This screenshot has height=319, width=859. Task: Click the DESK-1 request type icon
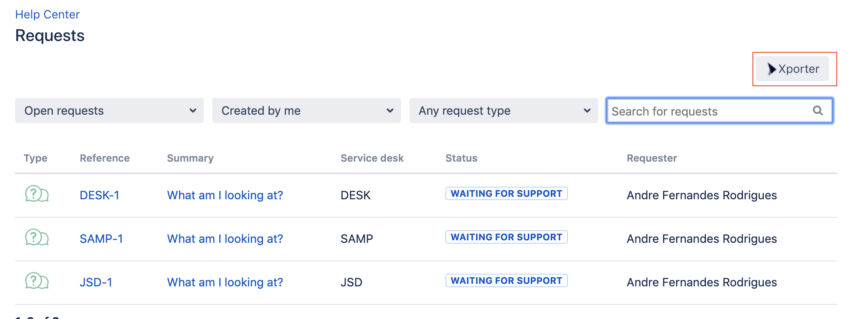(37, 194)
